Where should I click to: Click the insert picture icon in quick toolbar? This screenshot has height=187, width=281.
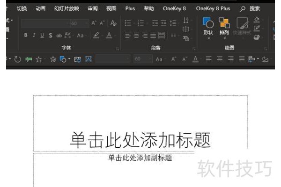click(x=77, y=59)
